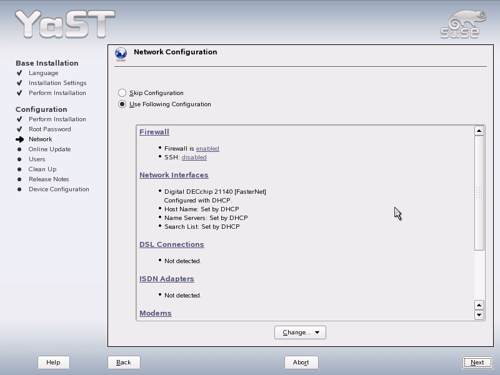Click the Abort button
The width and height of the screenshot is (500, 375).
[301, 362]
